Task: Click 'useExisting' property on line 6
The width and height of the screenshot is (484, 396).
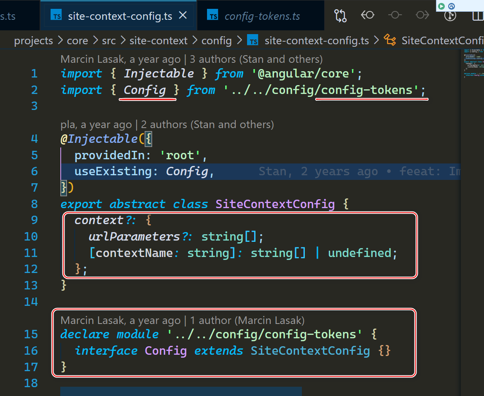Action: tap(113, 171)
